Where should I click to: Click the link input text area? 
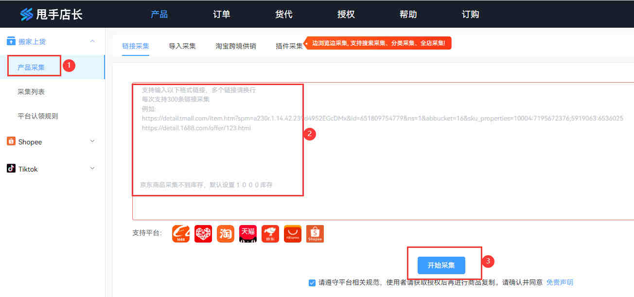(x=383, y=151)
